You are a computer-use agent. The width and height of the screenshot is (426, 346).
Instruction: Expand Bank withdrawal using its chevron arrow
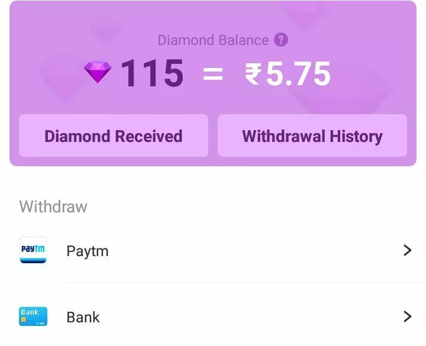coord(407,316)
